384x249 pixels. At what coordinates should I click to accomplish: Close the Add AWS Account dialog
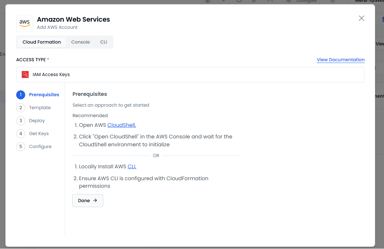[x=361, y=18]
